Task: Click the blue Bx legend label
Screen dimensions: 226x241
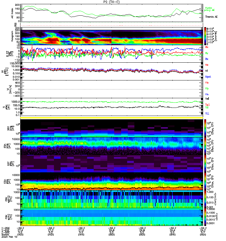Action: (207, 59)
